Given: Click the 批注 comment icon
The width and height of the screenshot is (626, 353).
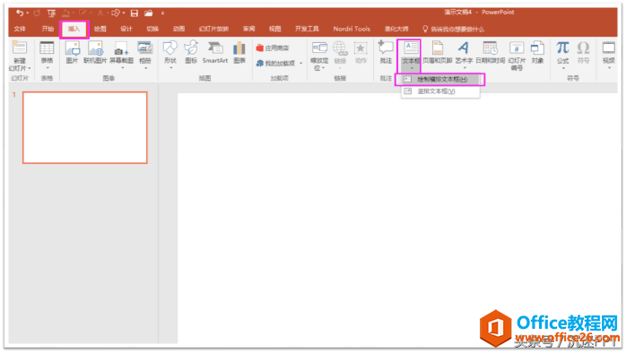Looking at the screenshot, I should pos(386,52).
